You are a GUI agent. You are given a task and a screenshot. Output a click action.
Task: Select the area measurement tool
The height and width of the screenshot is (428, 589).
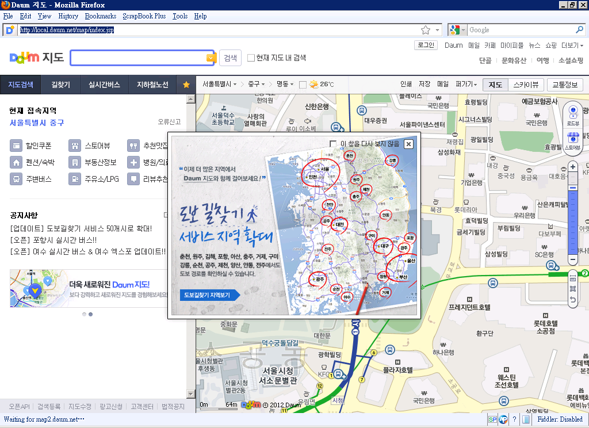pyautogui.click(x=572, y=289)
